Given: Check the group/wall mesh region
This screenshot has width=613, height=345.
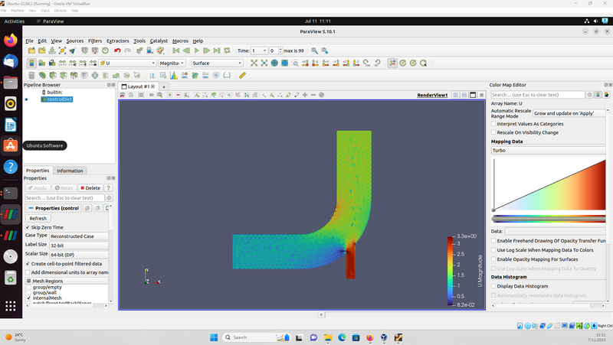Looking at the screenshot, I should pos(29,292).
